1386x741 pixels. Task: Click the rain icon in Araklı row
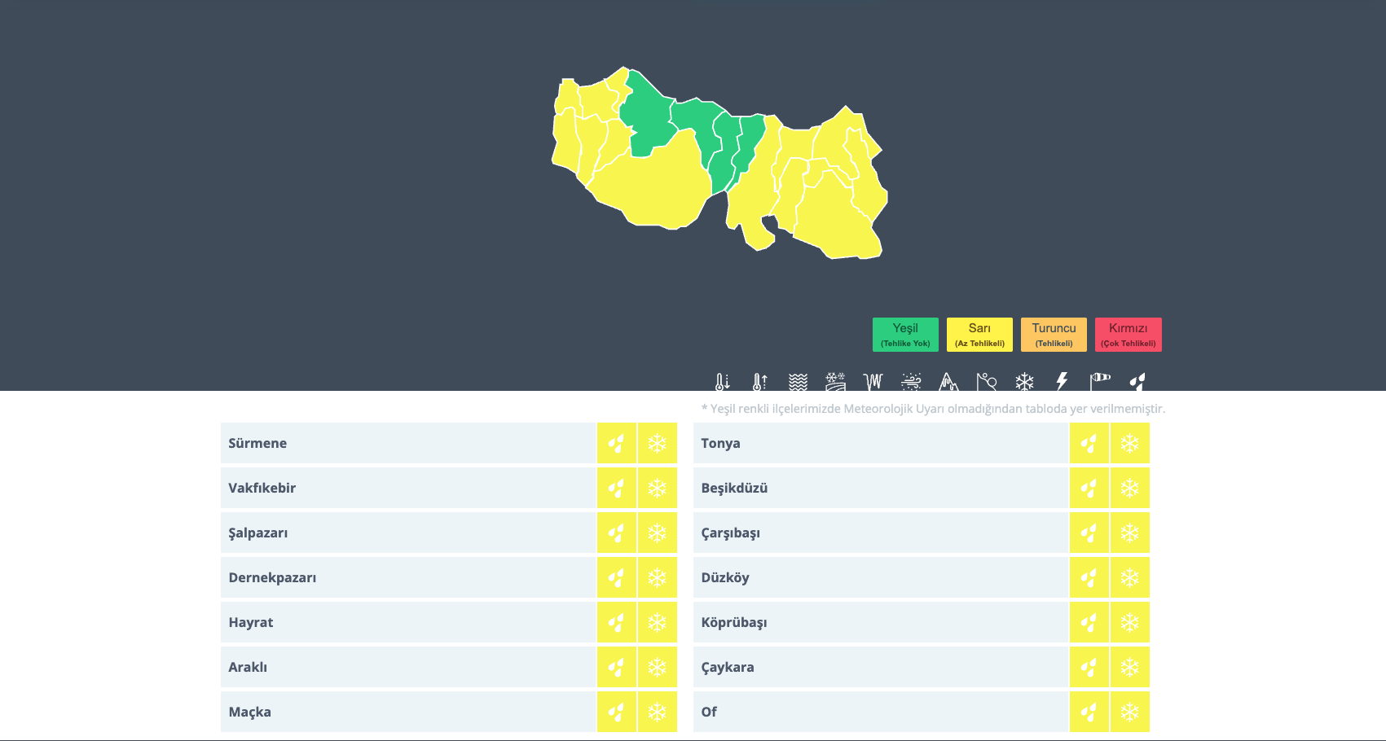(617, 667)
